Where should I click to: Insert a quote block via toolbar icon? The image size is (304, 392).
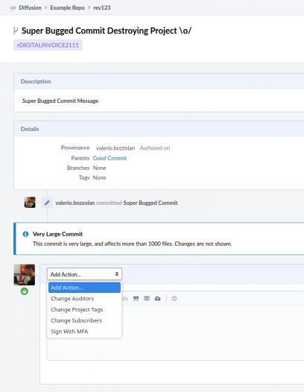coord(136,299)
